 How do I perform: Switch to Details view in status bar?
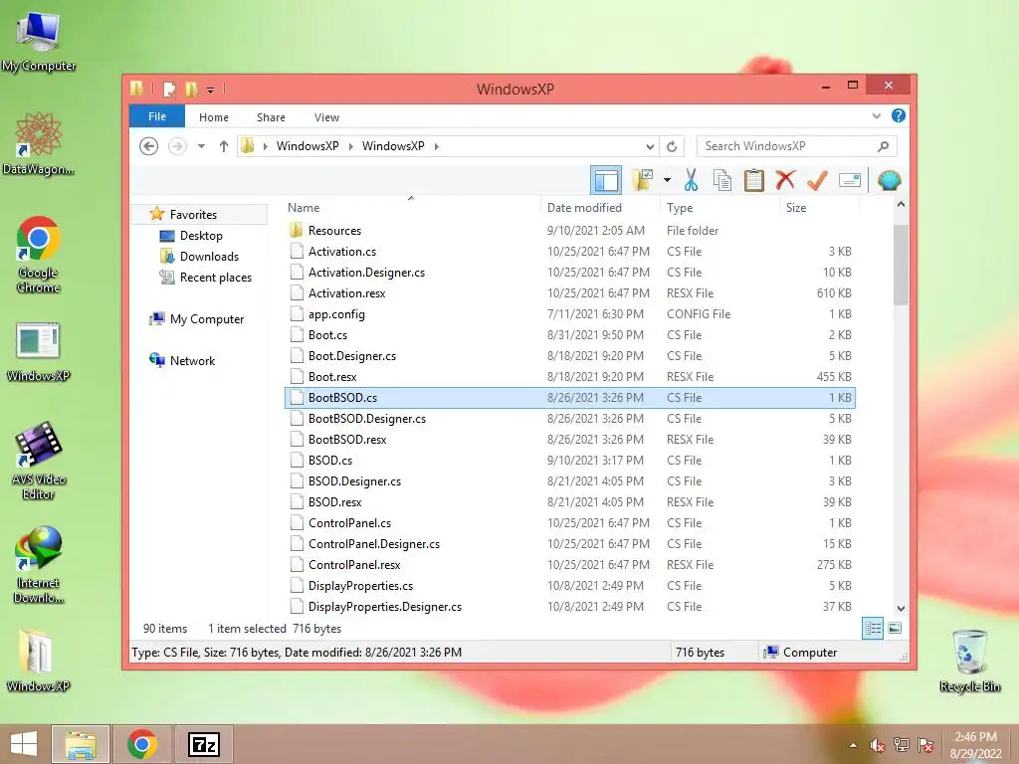(x=873, y=629)
